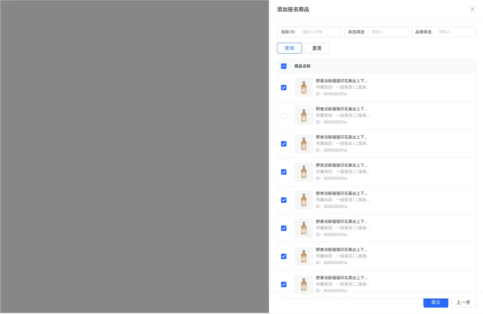The image size is (483, 314).
Task: Click the 重置 button
Action: coord(317,48)
